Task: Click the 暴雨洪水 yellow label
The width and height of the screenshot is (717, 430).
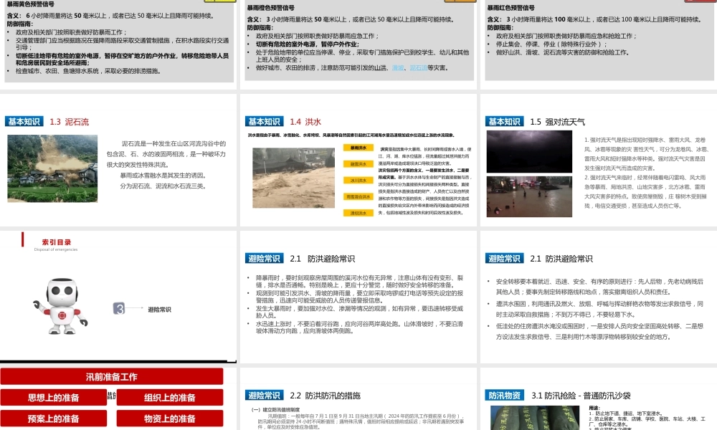Action: 358,148
